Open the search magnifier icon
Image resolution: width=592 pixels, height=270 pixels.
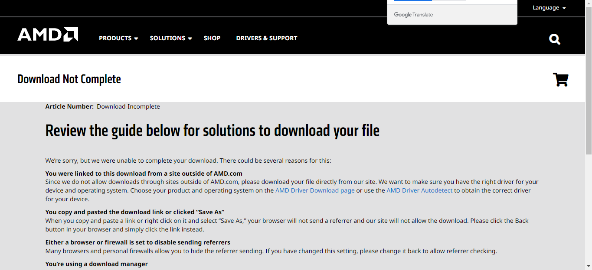click(x=554, y=39)
